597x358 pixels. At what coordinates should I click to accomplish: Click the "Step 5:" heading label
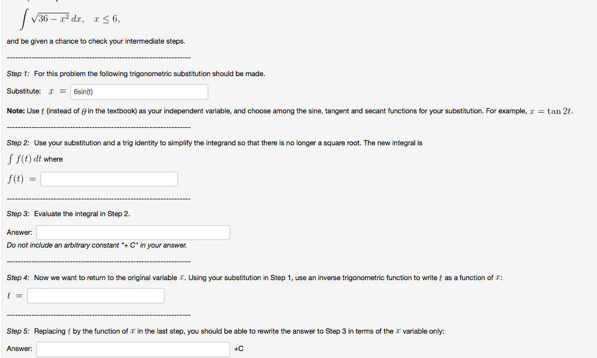point(18,331)
